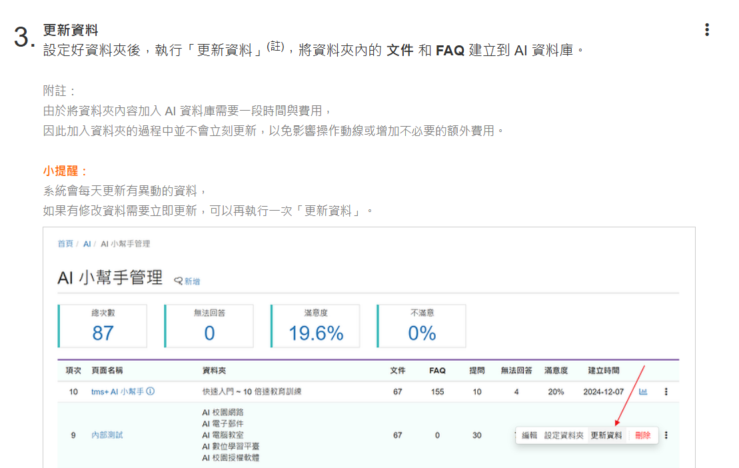Select 編輯 in the row popup menu
Image resolution: width=739 pixels, height=468 pixels.
click(529, 435)
